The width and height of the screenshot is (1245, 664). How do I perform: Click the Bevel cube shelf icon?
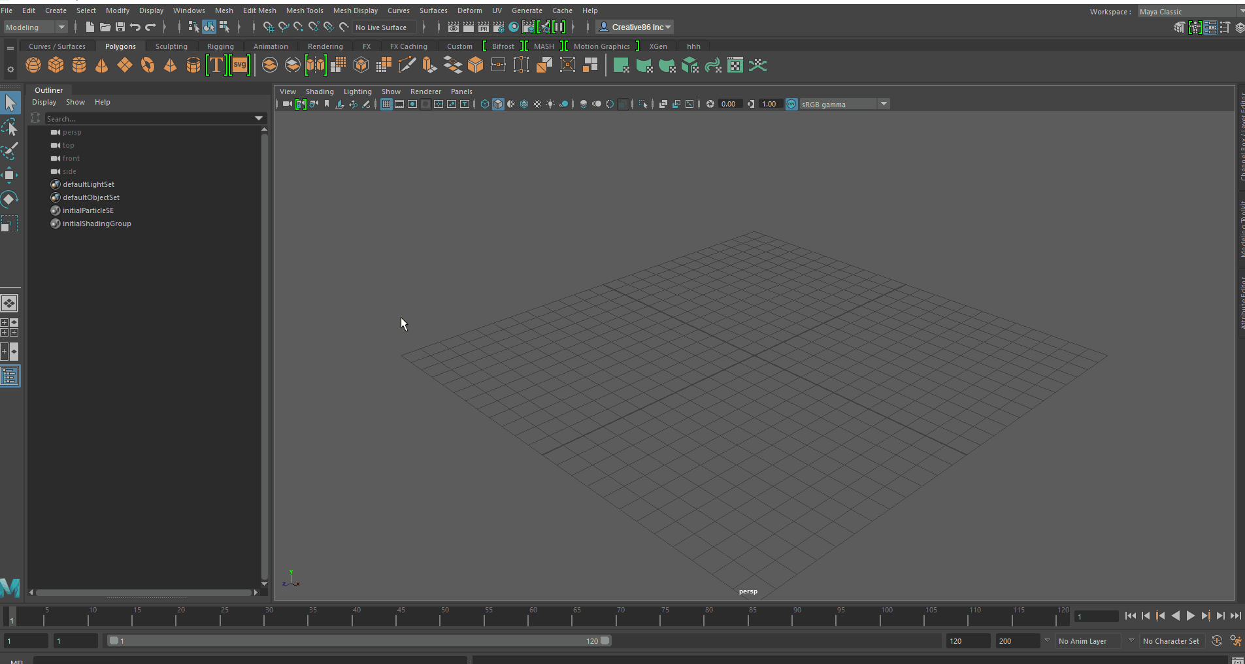pyautogui.click(x=475, y=65)
